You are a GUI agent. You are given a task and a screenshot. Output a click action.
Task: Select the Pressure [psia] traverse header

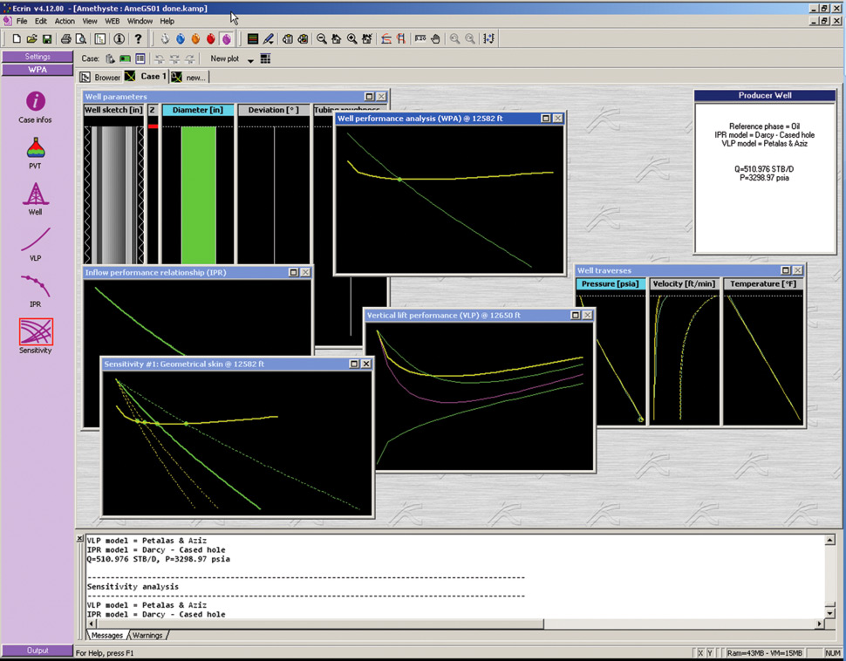[x=611, y=284]
